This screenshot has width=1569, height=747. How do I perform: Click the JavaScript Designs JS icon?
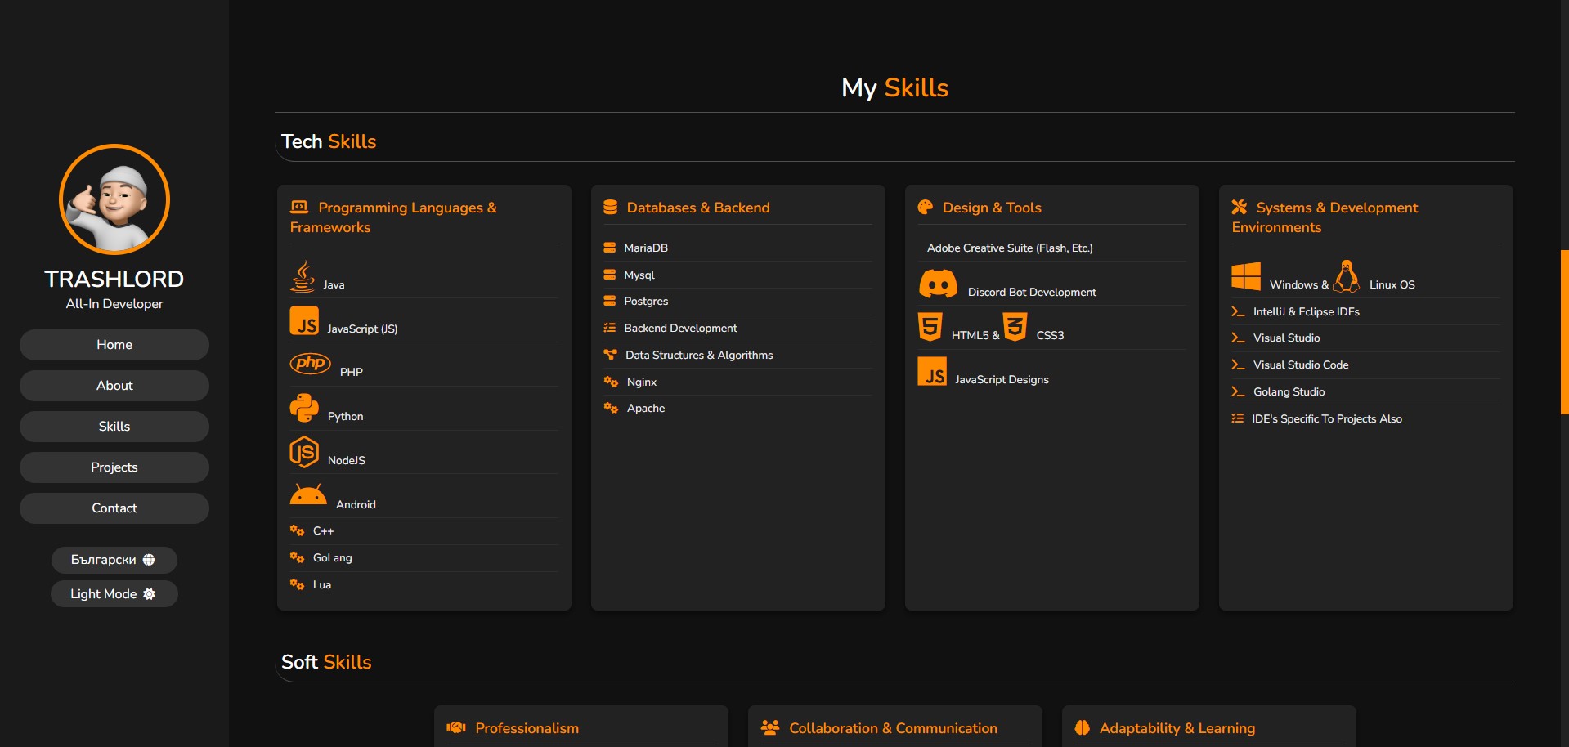pos(932,371)
